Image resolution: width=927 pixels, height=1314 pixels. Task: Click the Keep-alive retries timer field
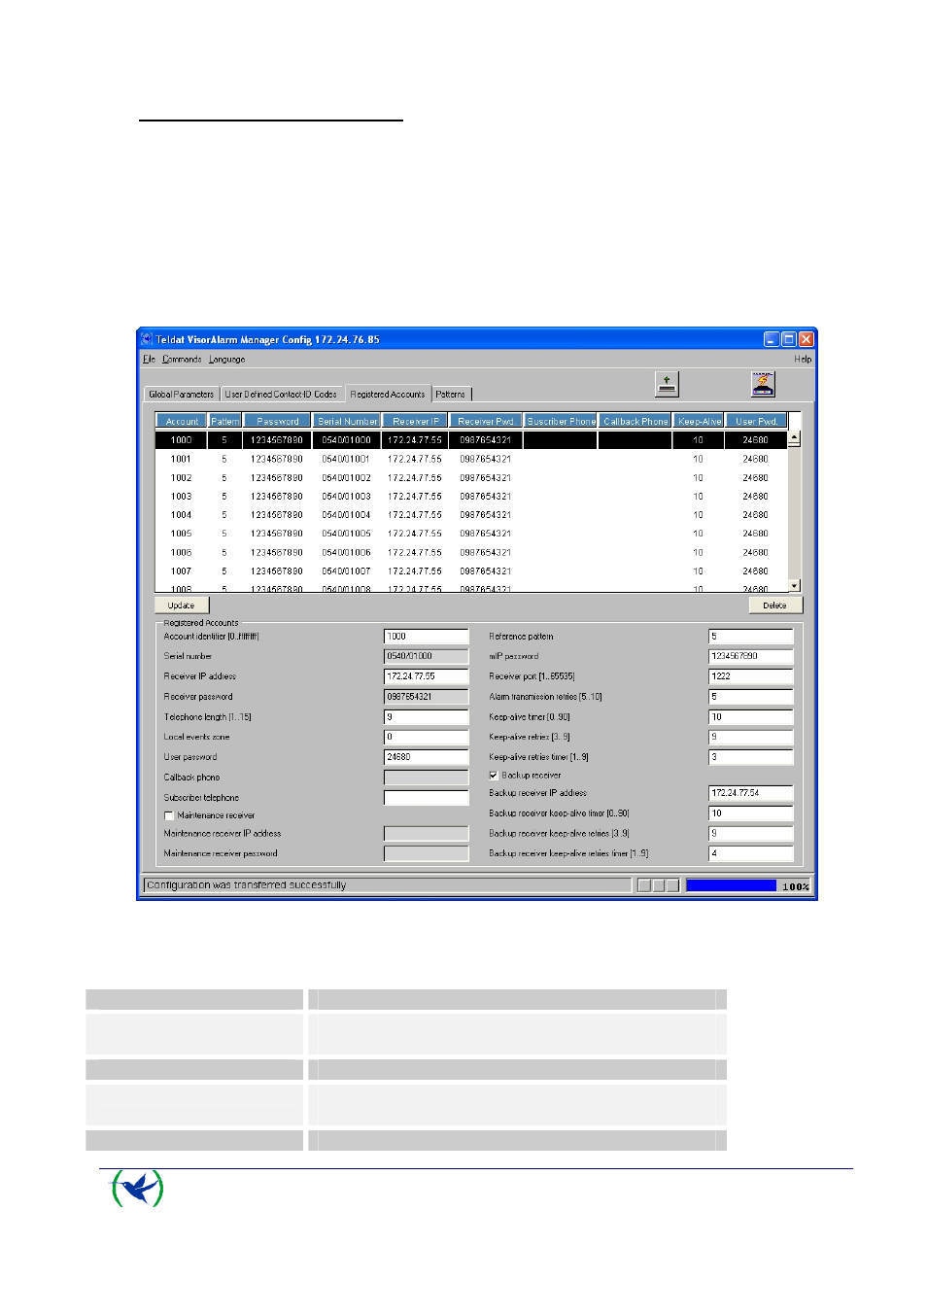click(751, 757)
